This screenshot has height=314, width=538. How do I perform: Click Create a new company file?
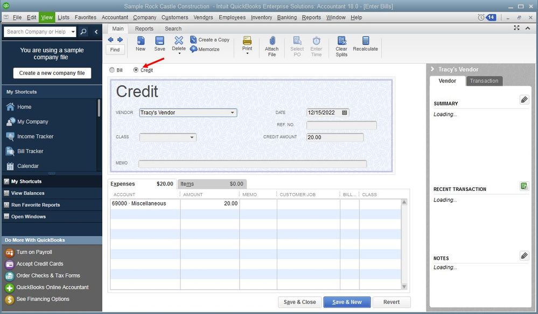click(52, 73)
